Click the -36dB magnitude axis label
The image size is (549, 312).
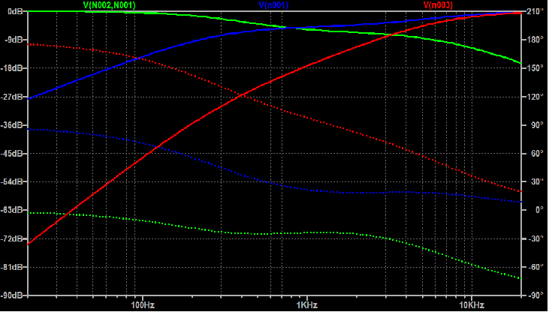tap(13, 125)
